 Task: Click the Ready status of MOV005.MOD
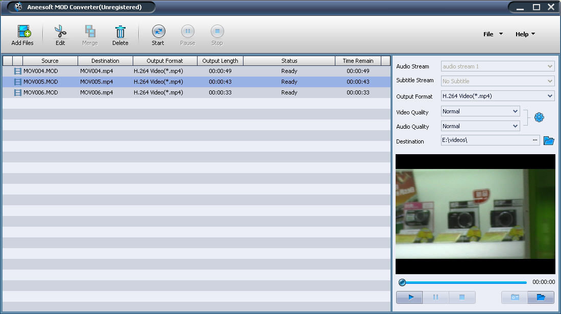pyautogui.click(x=289, y=82)
